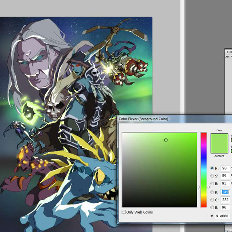
Task: Click the vertical hue spectrum slider
Action: (x=204, y=170)
